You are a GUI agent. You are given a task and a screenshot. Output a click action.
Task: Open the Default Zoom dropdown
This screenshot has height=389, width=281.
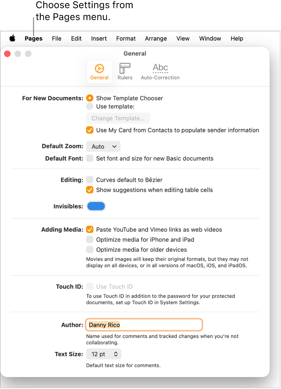tap(103, 146)
